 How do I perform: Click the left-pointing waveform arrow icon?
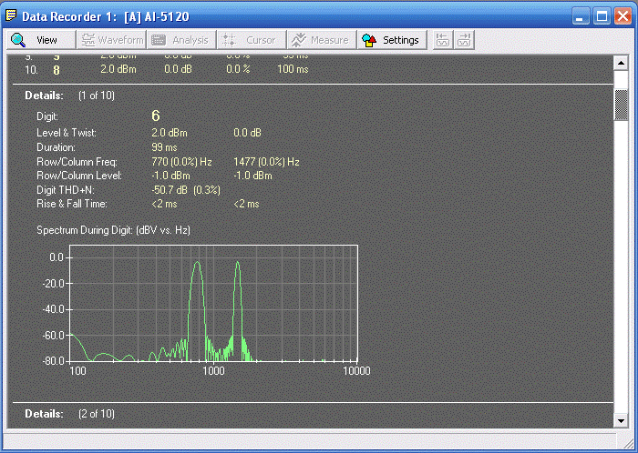(x=443, y=40)
